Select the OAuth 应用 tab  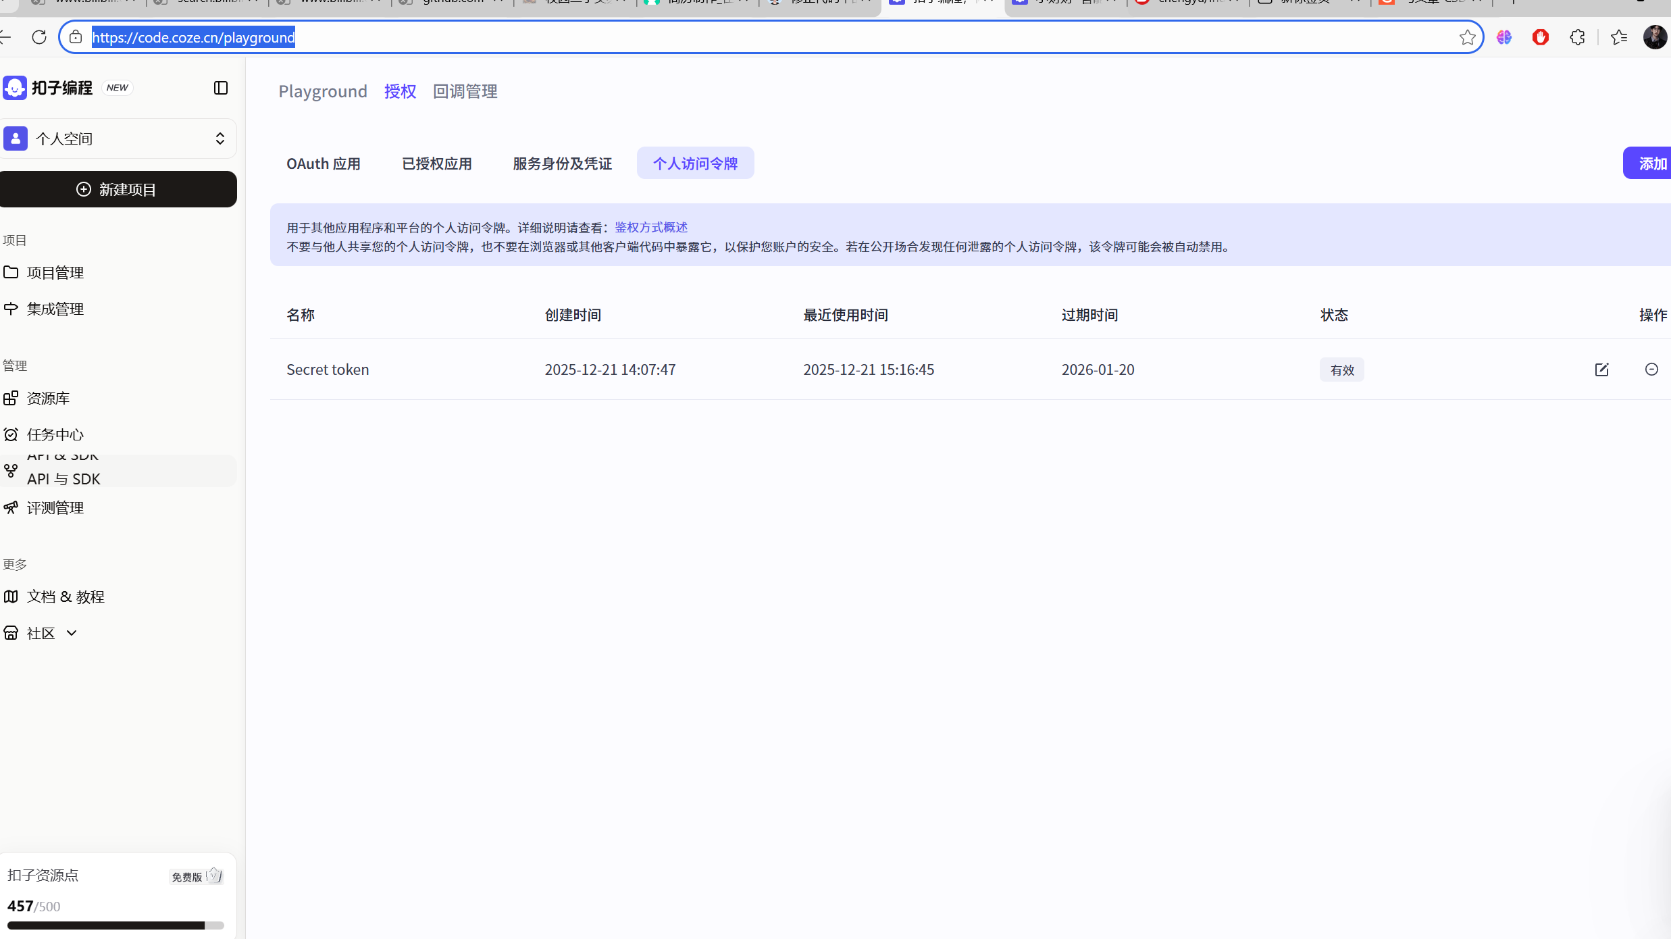coord(324,163)
